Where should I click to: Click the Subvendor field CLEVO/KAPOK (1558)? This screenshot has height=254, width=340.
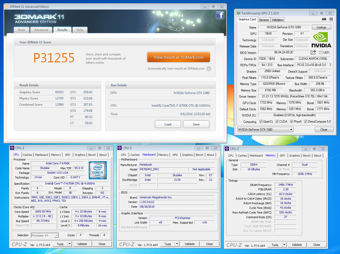tap(313, 59)
